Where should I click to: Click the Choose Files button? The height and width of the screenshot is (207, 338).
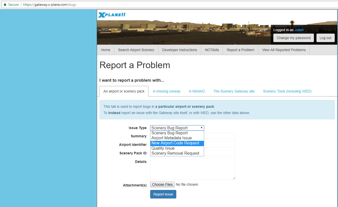tap(162, 184)
